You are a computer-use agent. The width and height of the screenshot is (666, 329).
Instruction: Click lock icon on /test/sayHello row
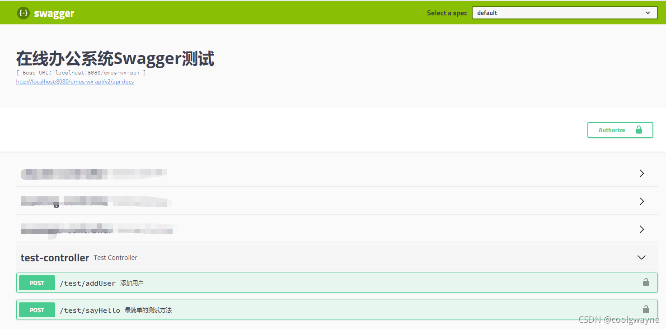646,310
